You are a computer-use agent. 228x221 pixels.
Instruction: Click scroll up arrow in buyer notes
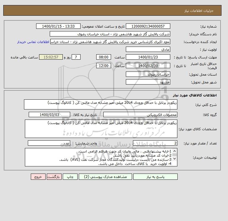(x=175, y=151)
